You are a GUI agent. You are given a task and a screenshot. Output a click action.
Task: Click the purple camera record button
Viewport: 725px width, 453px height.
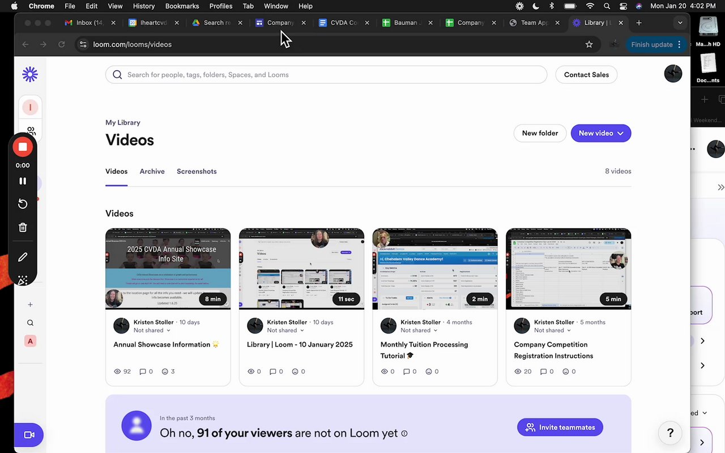[29, 435]
